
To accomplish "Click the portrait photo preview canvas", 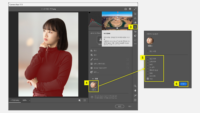I will click(x=48, y=54).
